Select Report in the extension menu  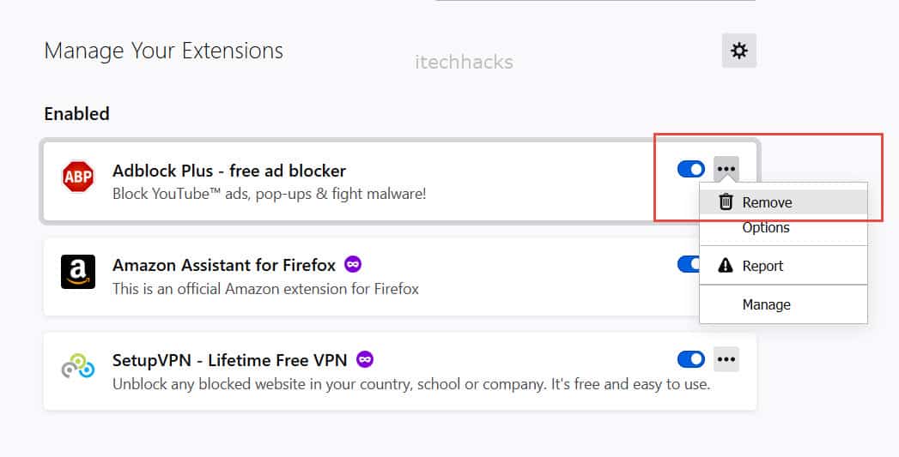(762, 266)
